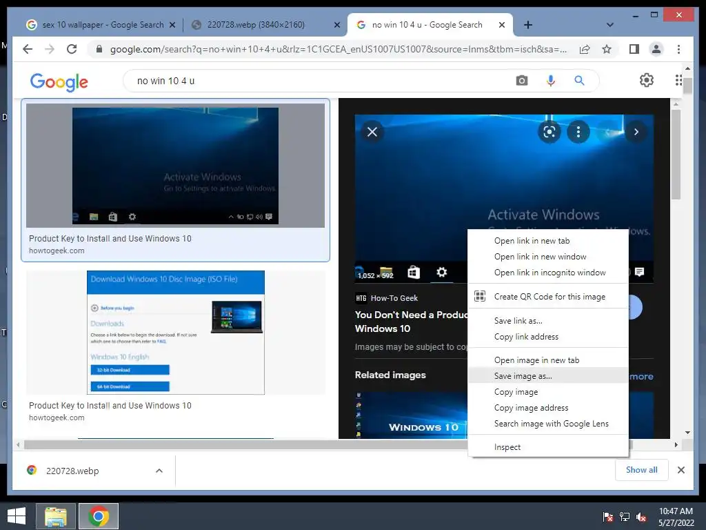Select Create QR Code for this image
The width and height of the screenshot is (706, 530).
point(548,297)
